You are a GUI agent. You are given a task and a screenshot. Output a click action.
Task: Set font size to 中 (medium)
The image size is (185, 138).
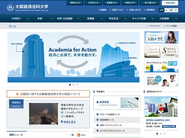[x=171, y=10]
